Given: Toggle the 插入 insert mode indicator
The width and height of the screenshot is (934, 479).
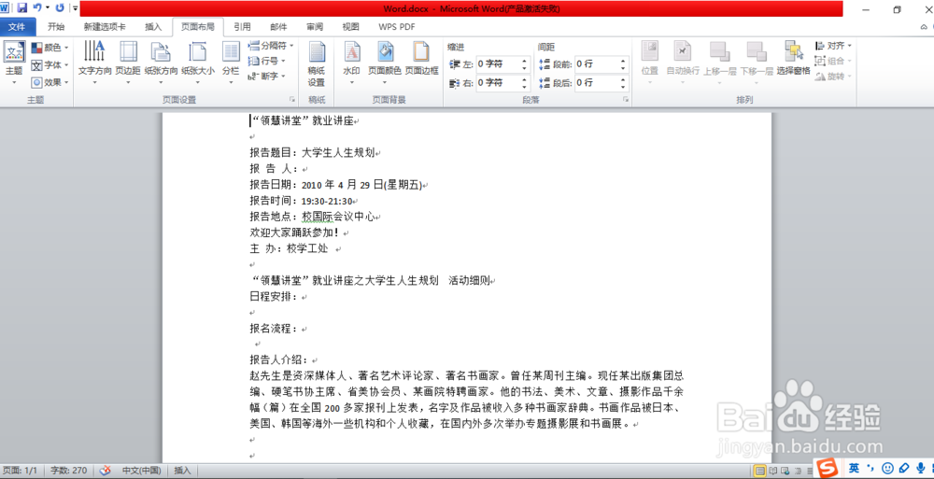Looking at the screenshot, I should pyautogui.click(x=182, y=471).
